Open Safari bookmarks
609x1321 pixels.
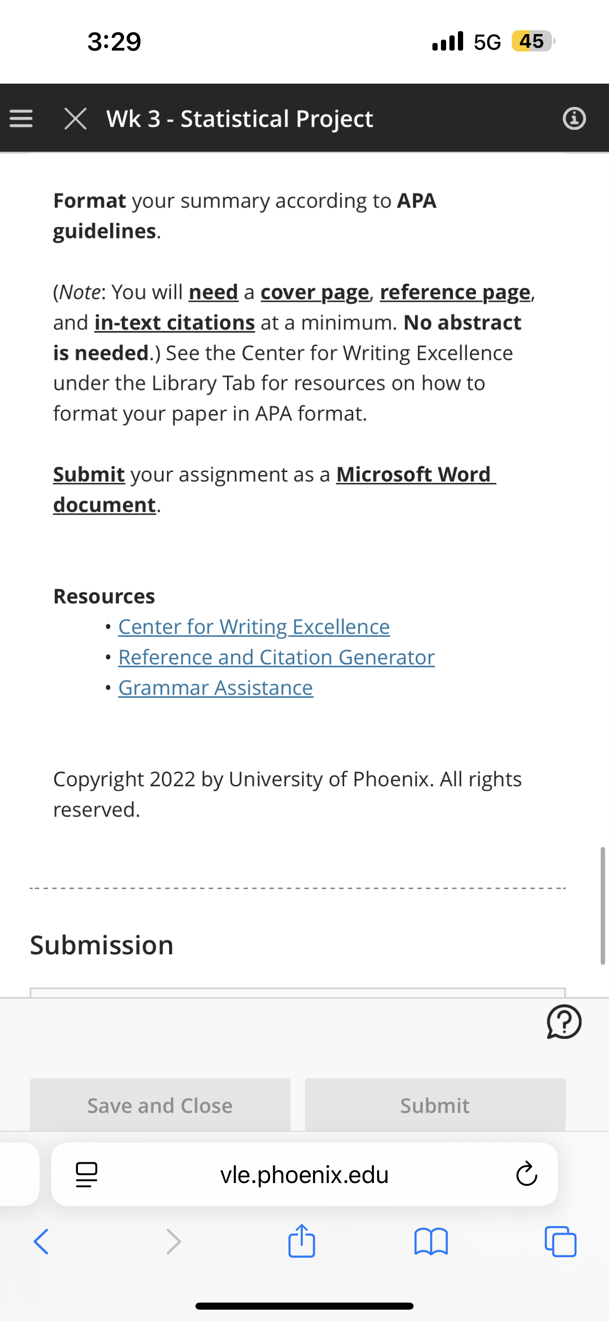(431, 1242)
